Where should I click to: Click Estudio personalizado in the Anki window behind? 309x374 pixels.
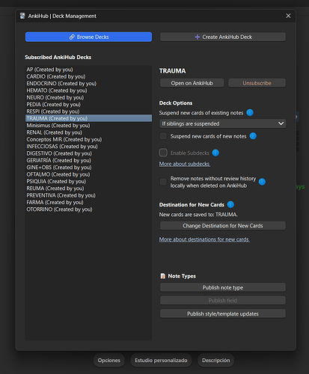(x=161, y=361)
